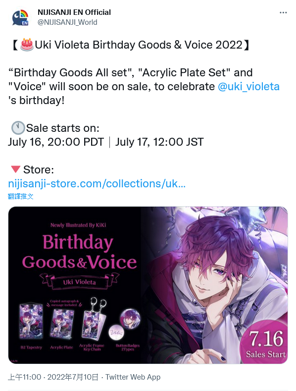Click the Acrylic Plate product picture
296x391 pixels.
(x=61, y=323)
